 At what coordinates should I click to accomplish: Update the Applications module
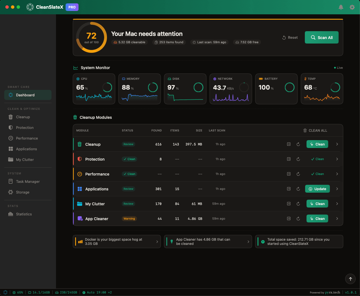[x=317, y=189]
